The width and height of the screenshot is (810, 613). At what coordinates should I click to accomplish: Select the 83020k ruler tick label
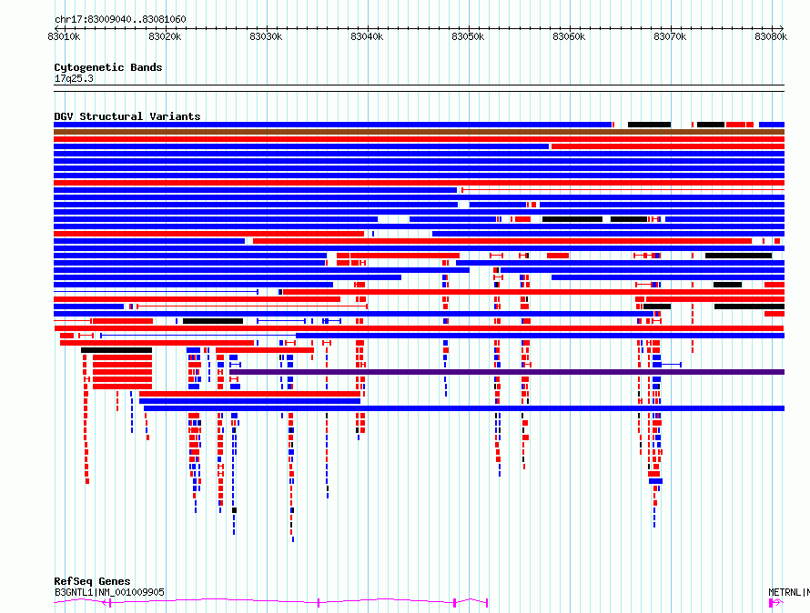(x=165, y=36)
